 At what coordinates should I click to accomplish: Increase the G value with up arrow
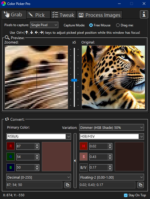click(x=37, y=155)
